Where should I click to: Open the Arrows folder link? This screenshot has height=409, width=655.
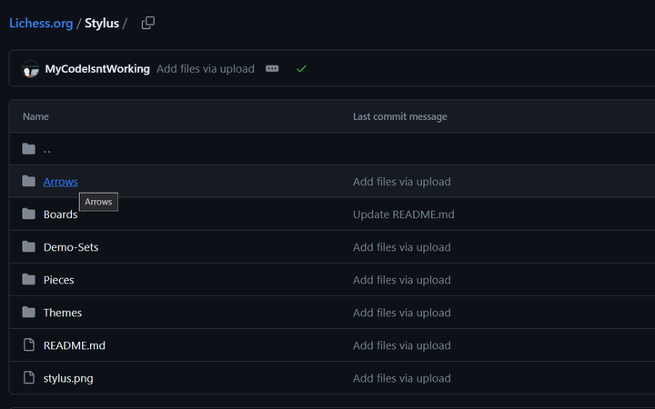click(x=61, y=182)
